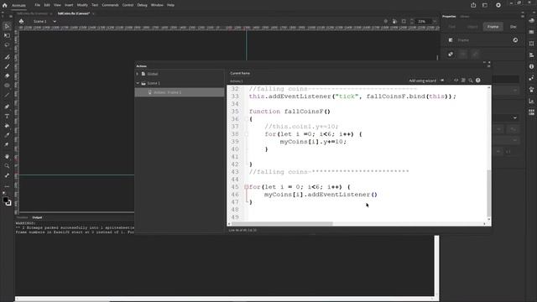537x302 pixels.
Task: Click the Current frame button in Actions
Action: (x=240, y=73)
